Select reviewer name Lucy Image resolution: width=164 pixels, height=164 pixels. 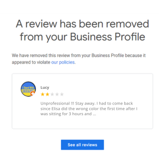[x=45, y=87]
